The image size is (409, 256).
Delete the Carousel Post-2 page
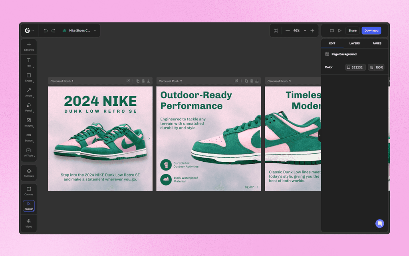[251, 81]
